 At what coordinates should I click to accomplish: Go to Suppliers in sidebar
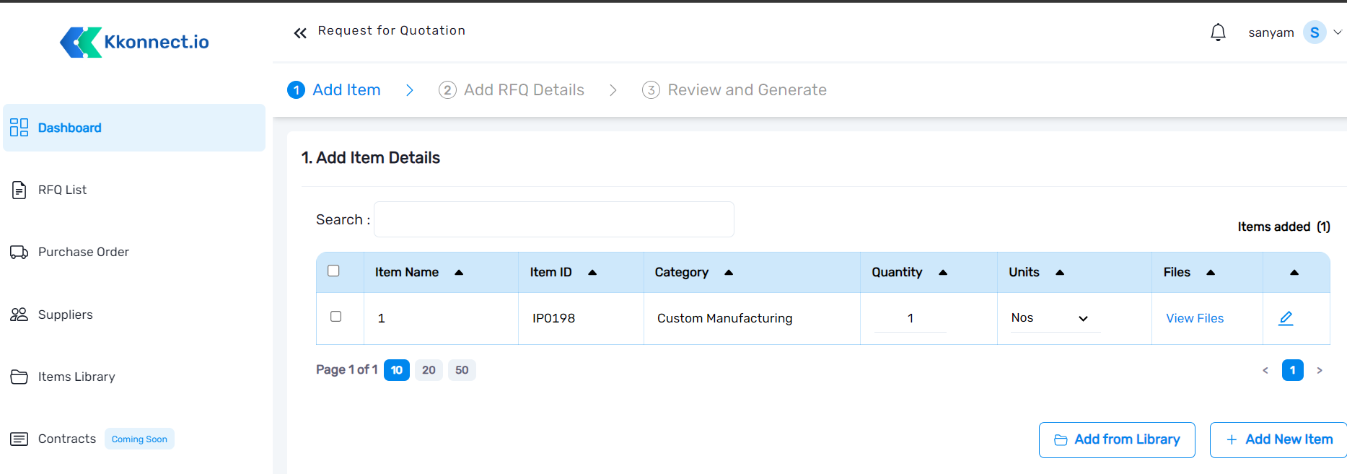click(65, 315)
